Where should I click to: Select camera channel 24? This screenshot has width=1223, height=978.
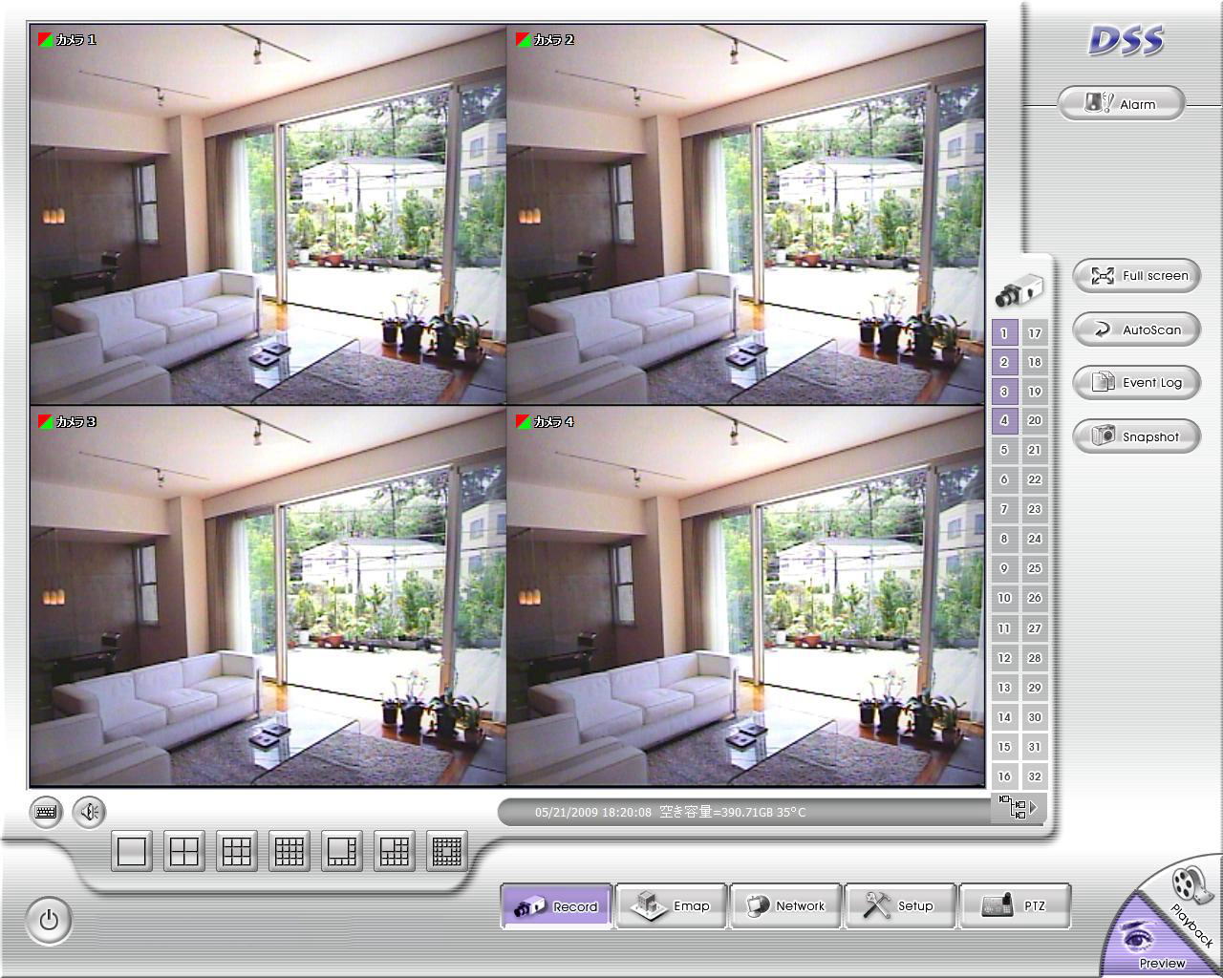click(1035, 539)
